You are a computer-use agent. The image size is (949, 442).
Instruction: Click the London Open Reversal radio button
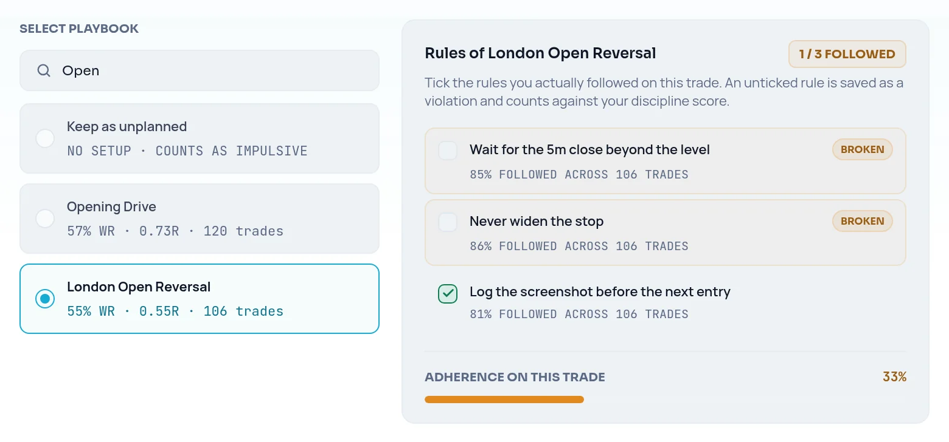coord(45,299)
